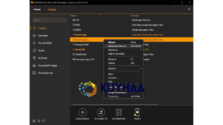Screen dimensions: 223x125
Task: Choose Delete in context menu
Action: coord(123,63)
